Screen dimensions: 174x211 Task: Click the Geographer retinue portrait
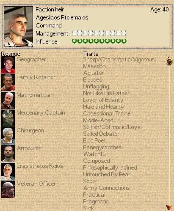8,65
